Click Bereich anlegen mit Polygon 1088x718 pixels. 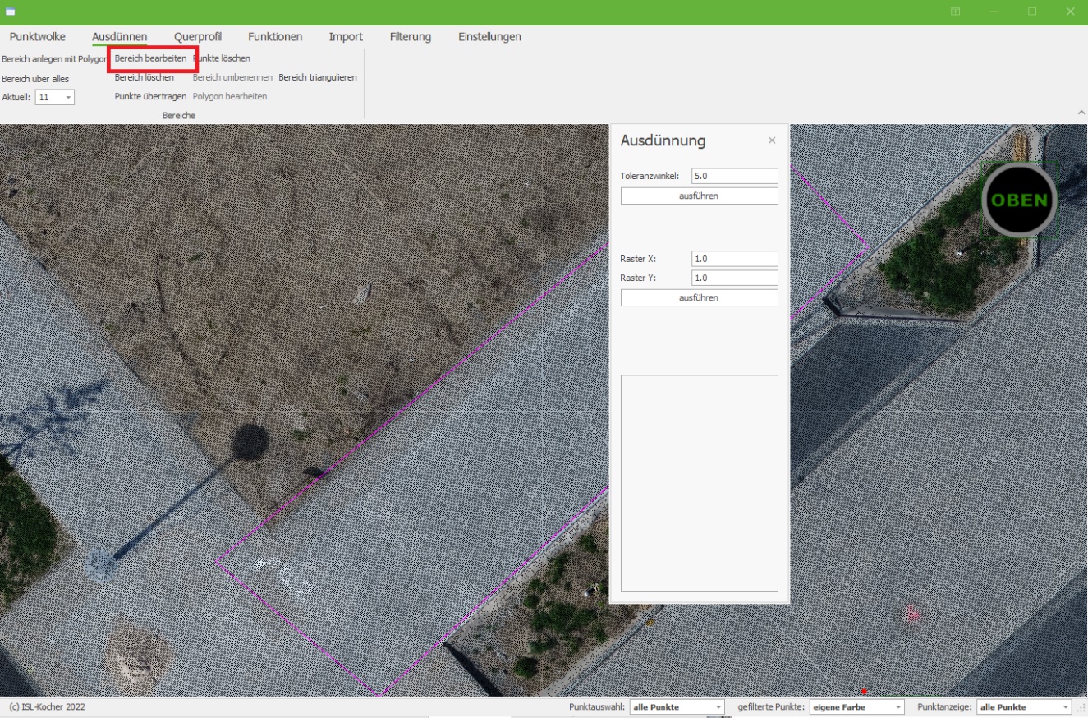(54, 59)
